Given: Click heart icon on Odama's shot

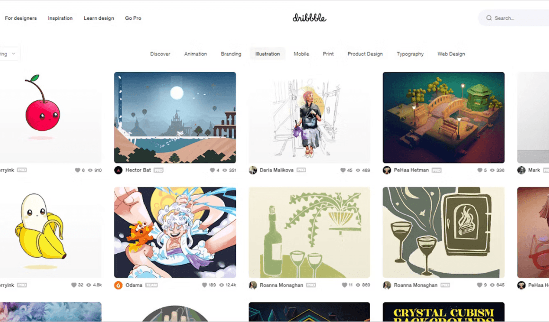Looking at the screenshot, I should click(x=204, y=285).
